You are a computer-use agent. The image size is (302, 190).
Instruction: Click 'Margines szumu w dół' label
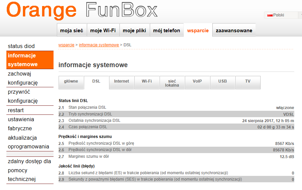89,156
